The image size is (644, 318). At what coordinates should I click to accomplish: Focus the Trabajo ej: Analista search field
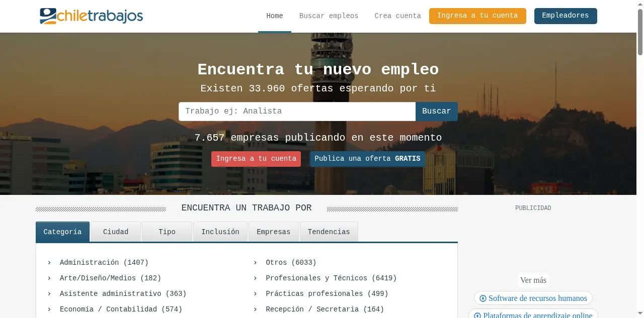coord(297,112)
